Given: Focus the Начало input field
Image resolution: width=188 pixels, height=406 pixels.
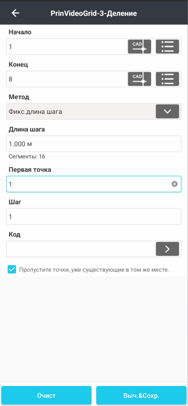Looking at the screenshot, I should point(67,47).
